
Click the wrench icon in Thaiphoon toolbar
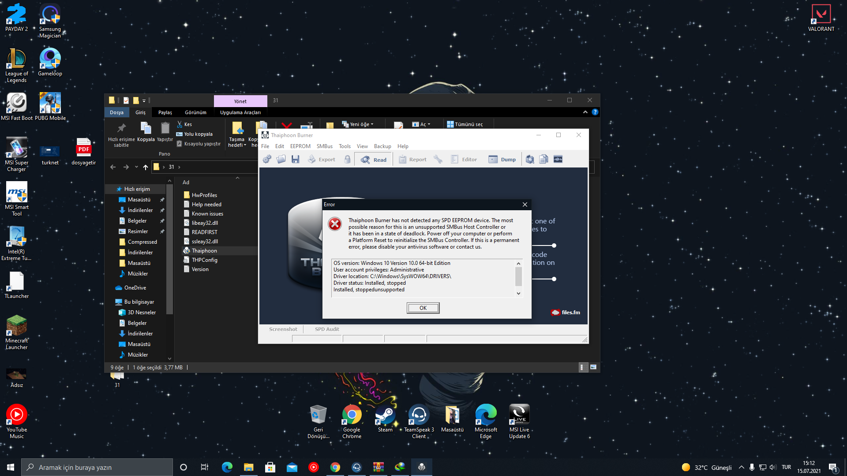point(438,160)
